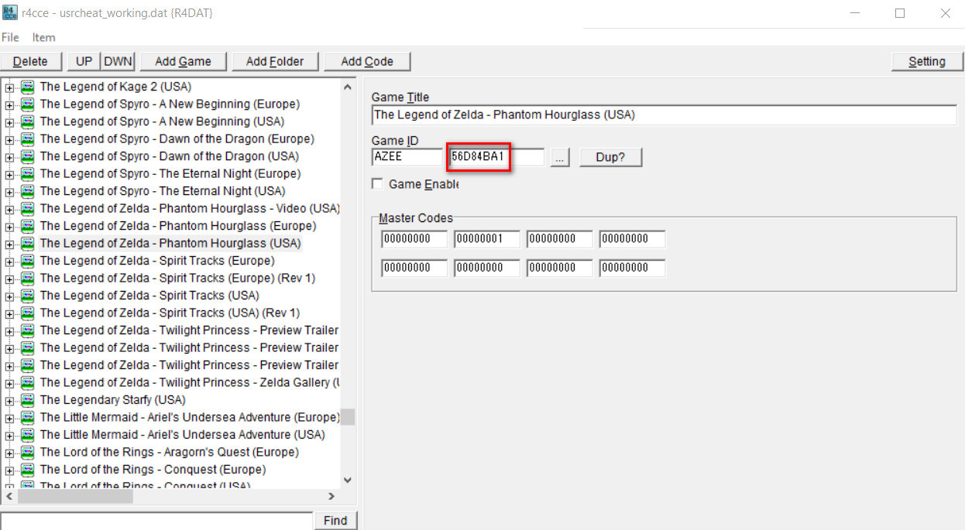Click game icon beside Twilight Princess - Zelda Gallery
The width and height of the screenshot is (965, 530).
27,382
